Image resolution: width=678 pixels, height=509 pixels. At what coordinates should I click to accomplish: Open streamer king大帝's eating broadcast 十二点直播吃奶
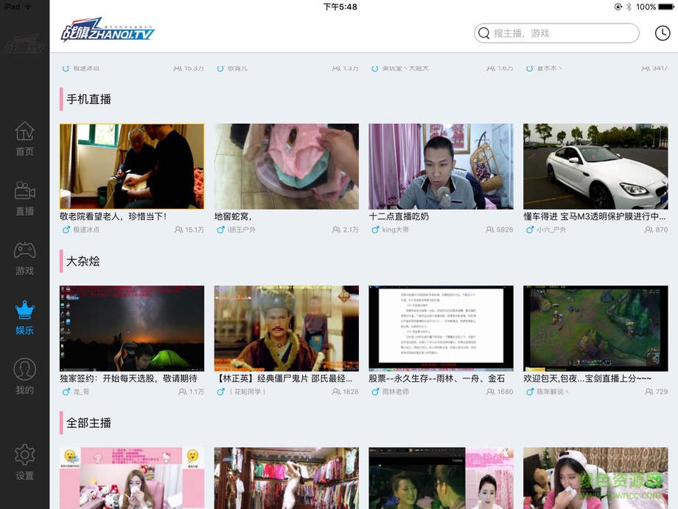click(441, 166)
